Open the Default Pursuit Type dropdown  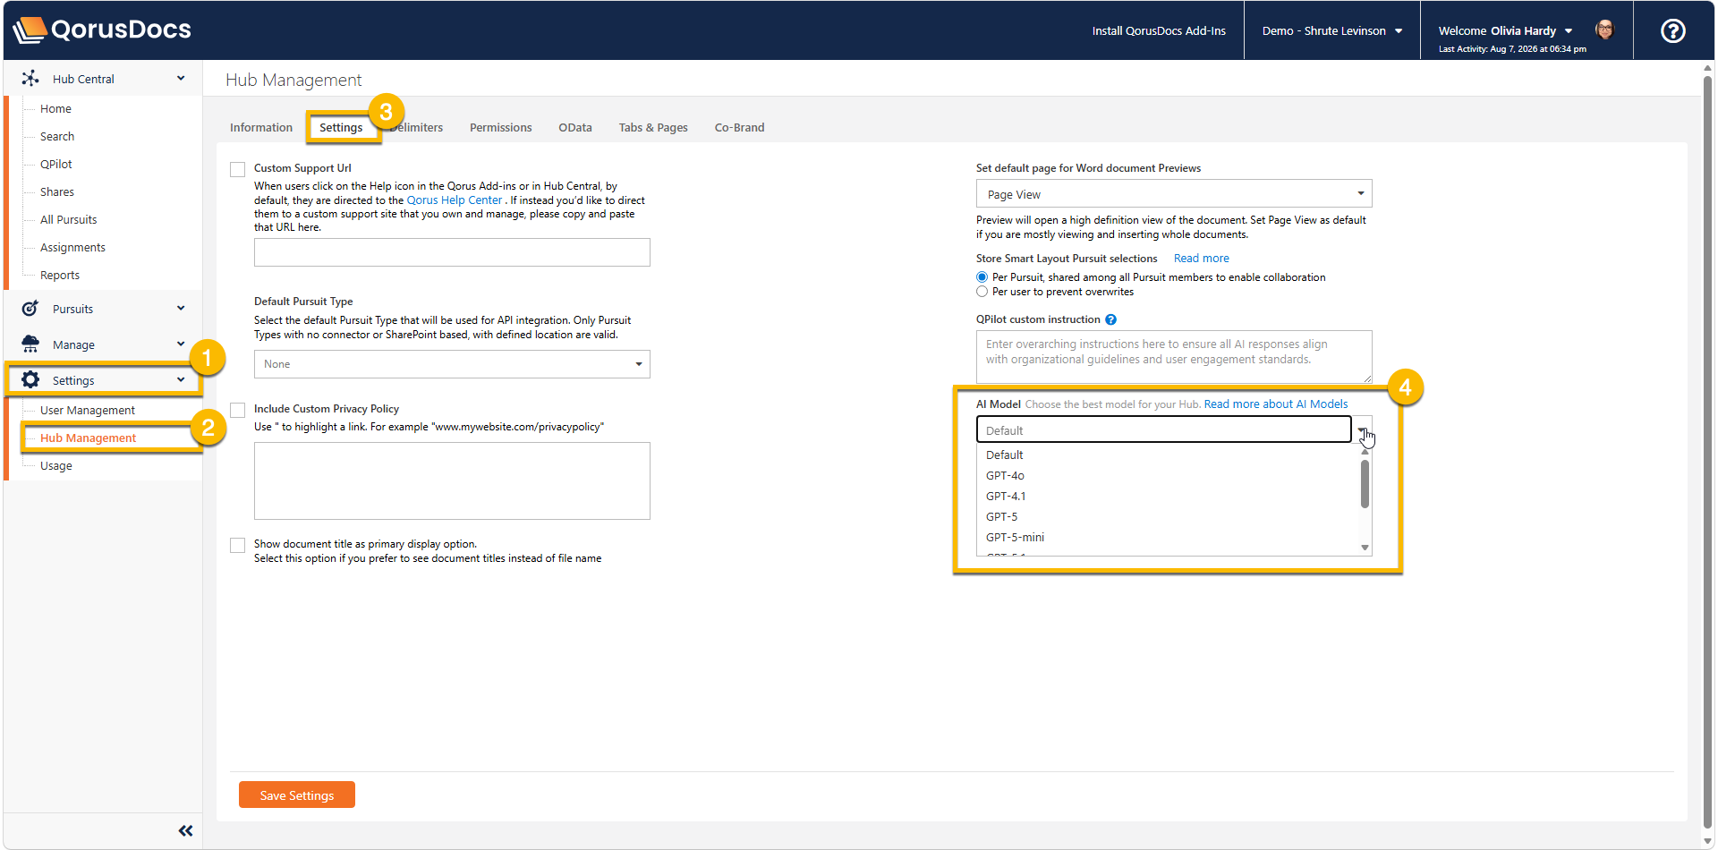click(452, 364)
